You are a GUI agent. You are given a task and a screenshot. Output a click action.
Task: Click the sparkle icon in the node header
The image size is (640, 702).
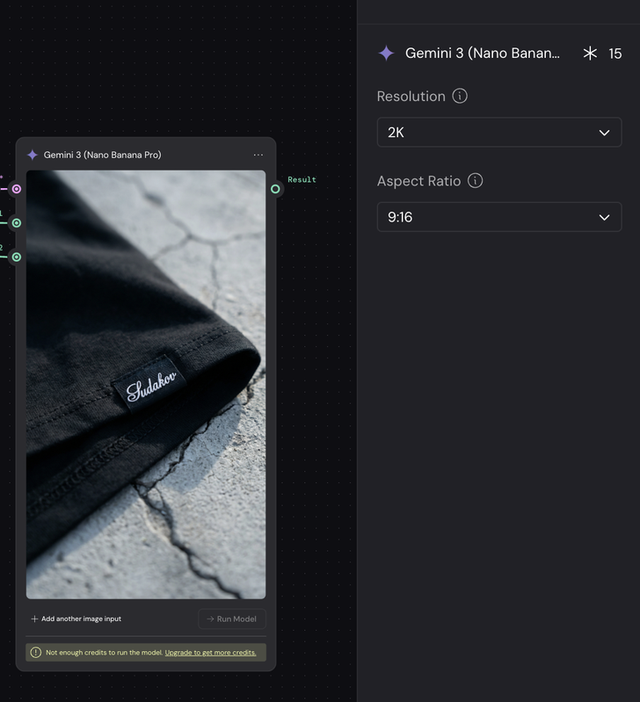coord(33,156)
